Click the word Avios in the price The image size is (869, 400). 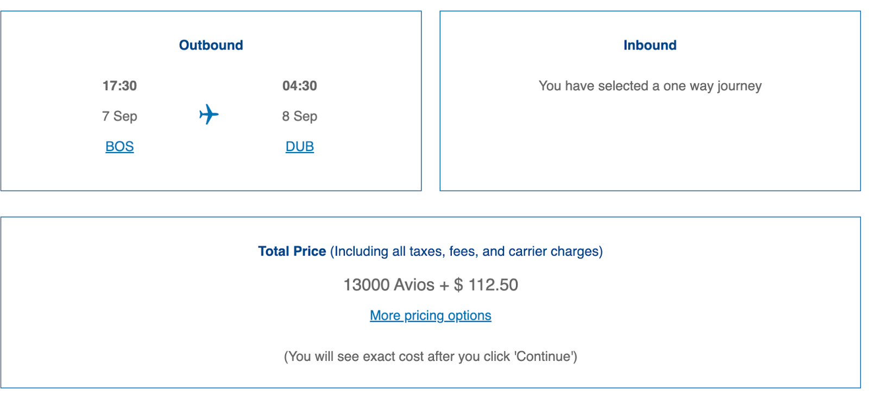coord(414,285)
